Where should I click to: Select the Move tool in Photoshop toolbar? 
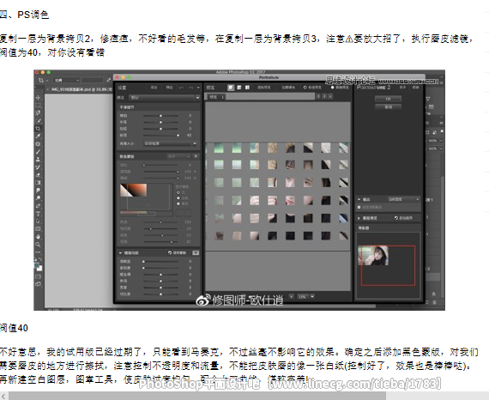tap(38, 97)
